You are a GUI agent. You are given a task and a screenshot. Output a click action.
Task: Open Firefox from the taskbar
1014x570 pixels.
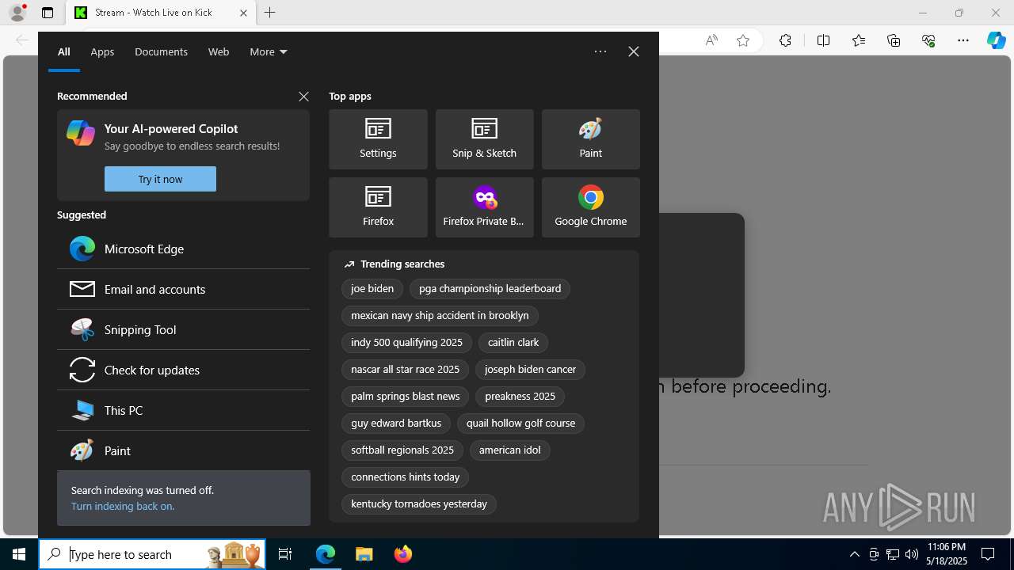pos(403,554)
